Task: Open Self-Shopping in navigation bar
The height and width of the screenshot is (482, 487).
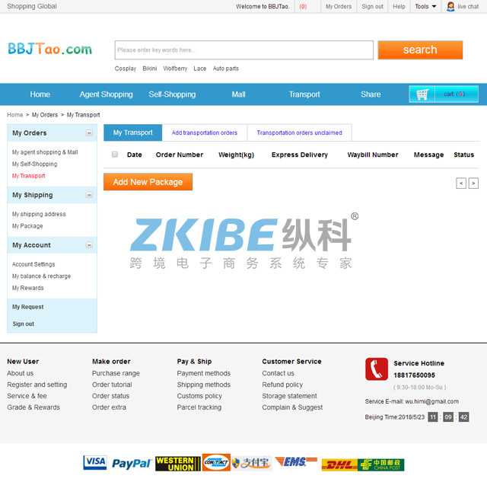Action: [x=172, y=94]
